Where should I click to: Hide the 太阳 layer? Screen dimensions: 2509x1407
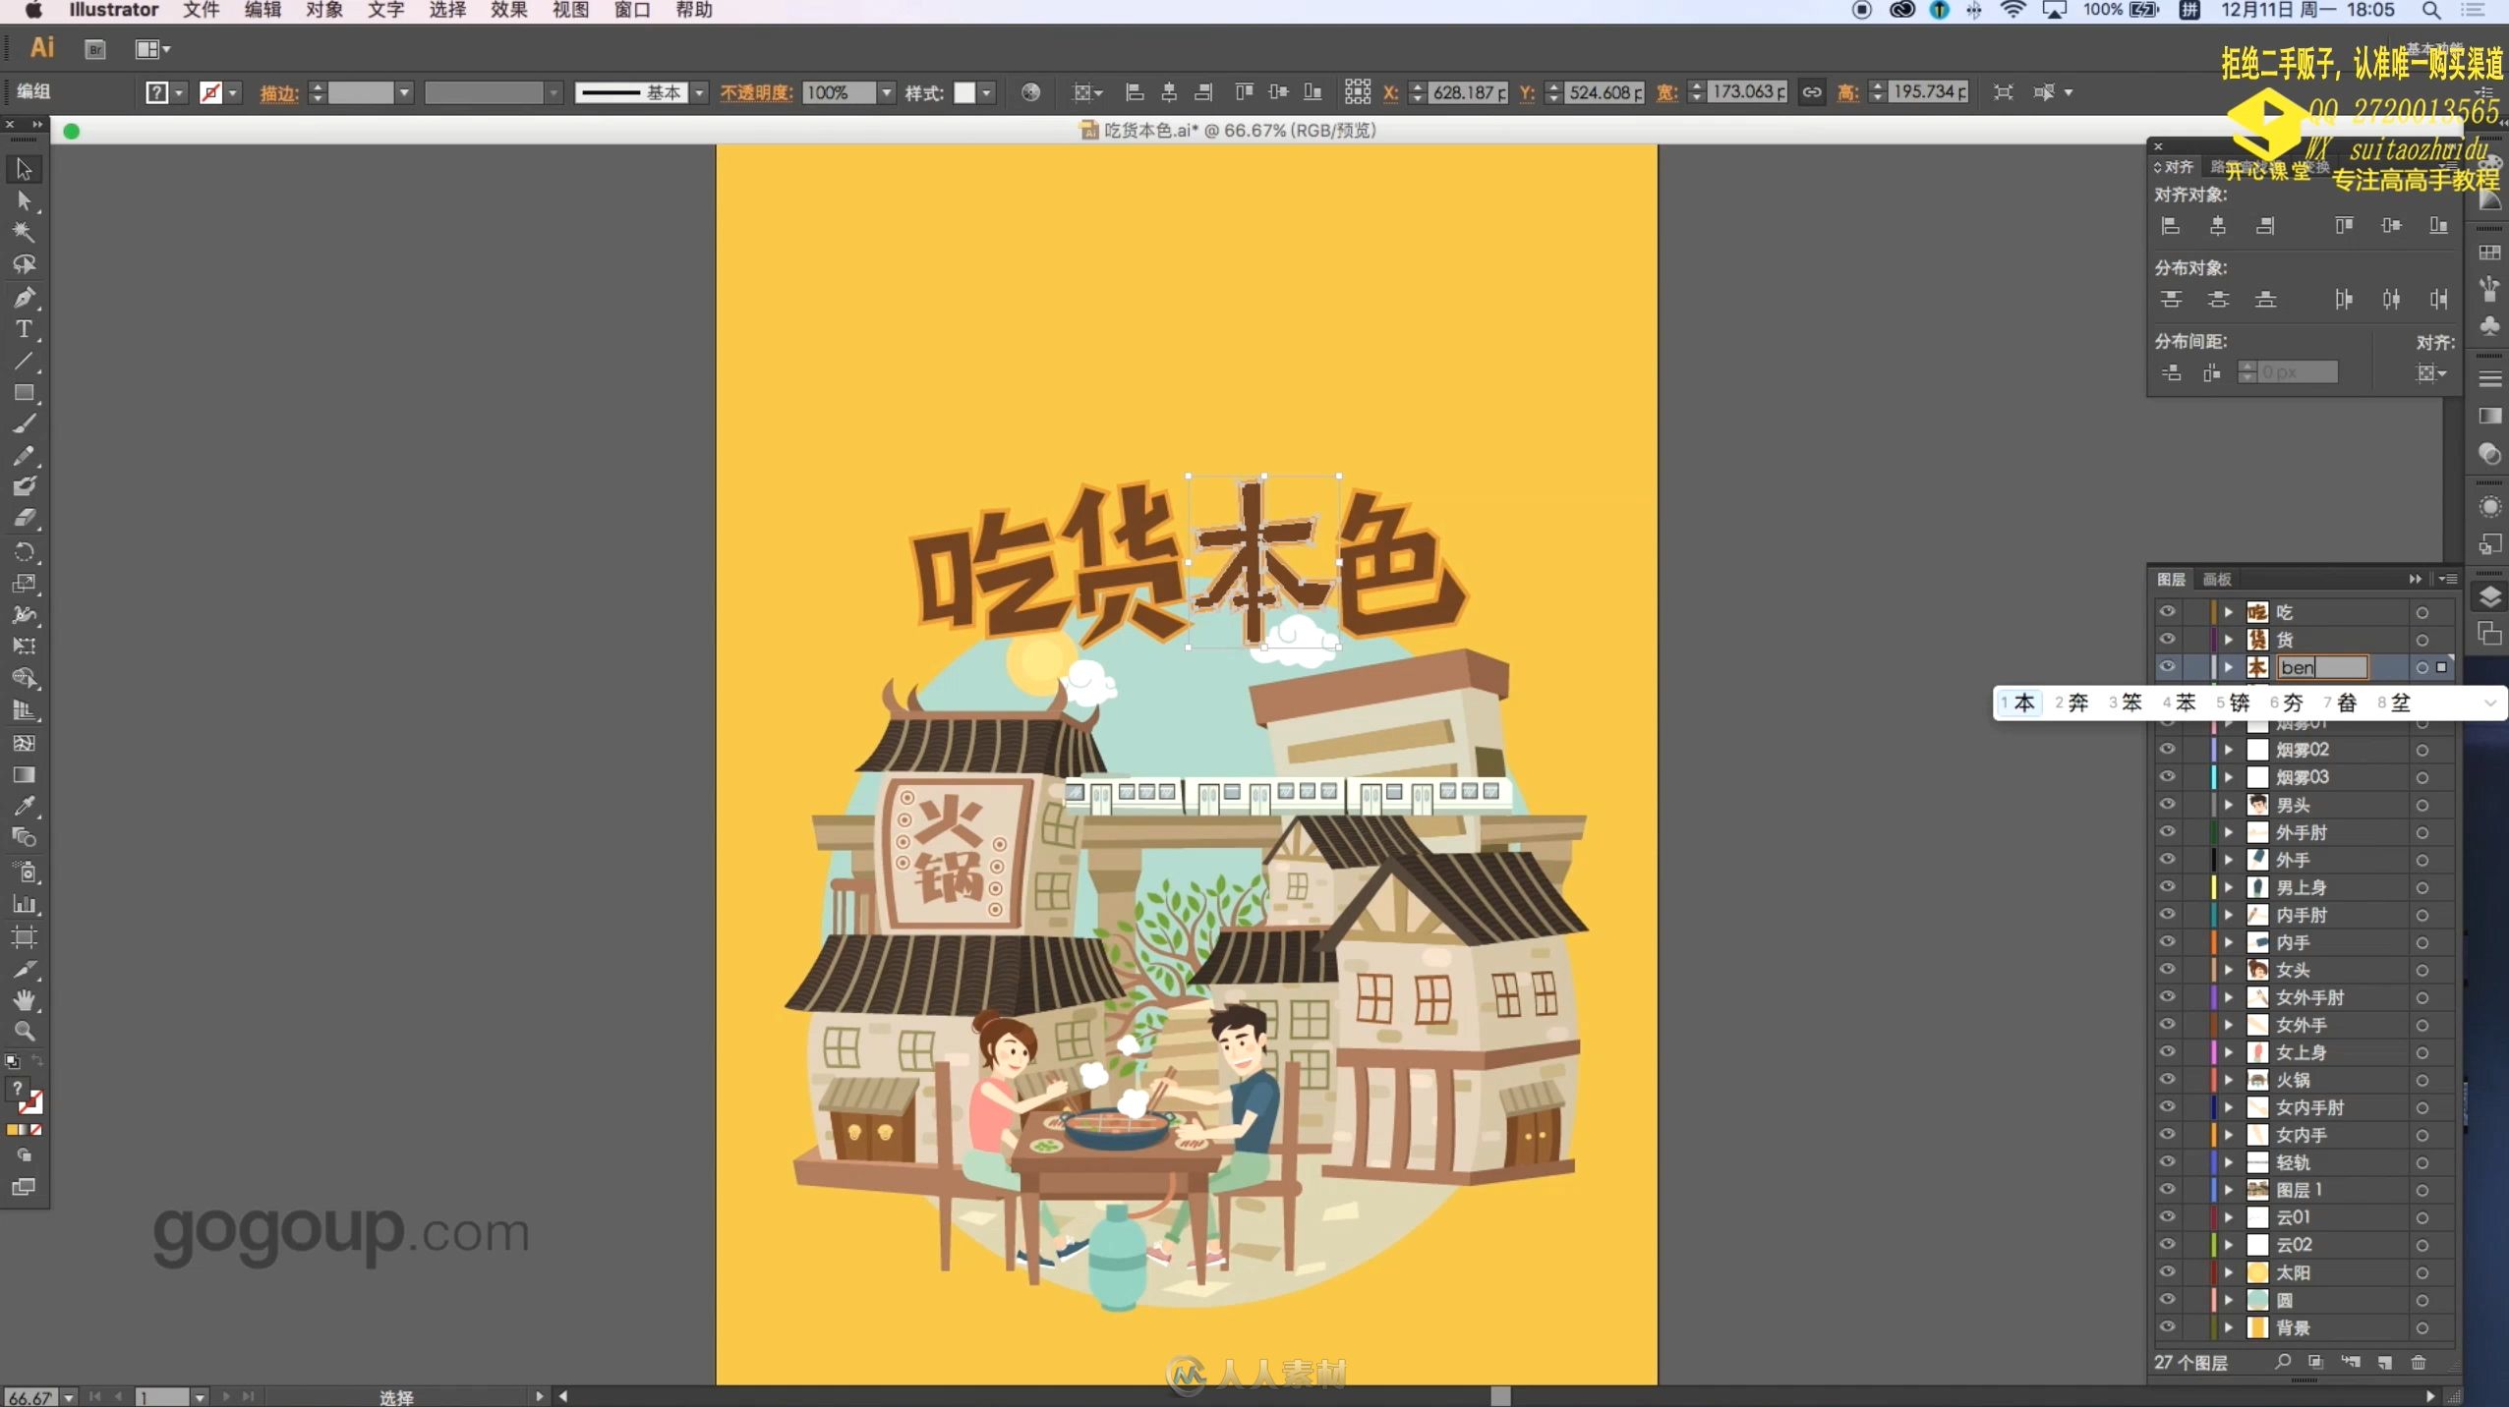[x=2167, y=1271]
